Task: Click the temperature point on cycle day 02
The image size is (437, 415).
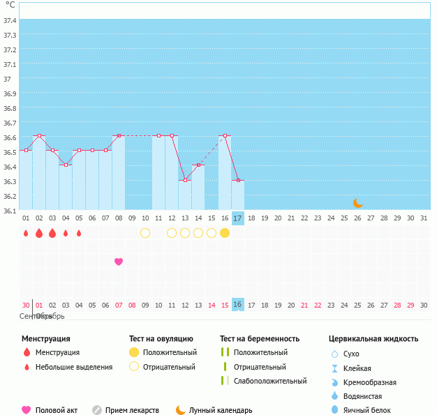Action: click(x=39, y=135)
